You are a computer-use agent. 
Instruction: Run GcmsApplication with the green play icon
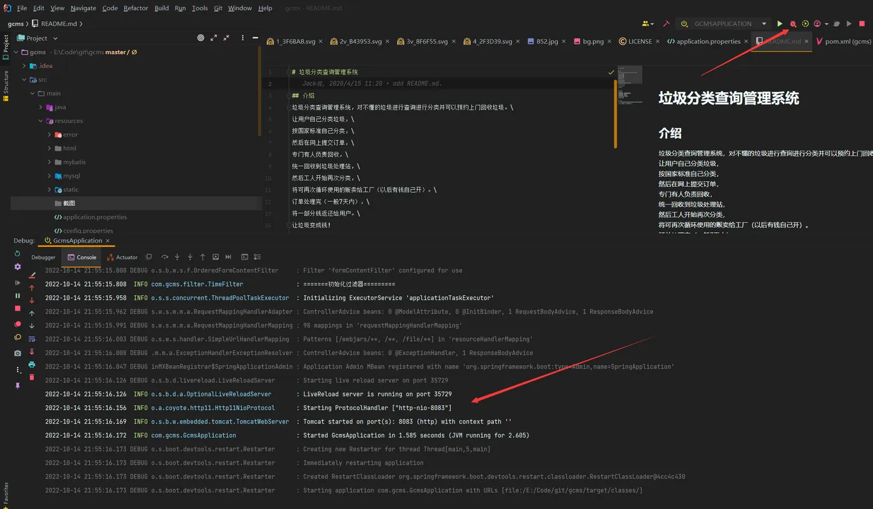779,24
